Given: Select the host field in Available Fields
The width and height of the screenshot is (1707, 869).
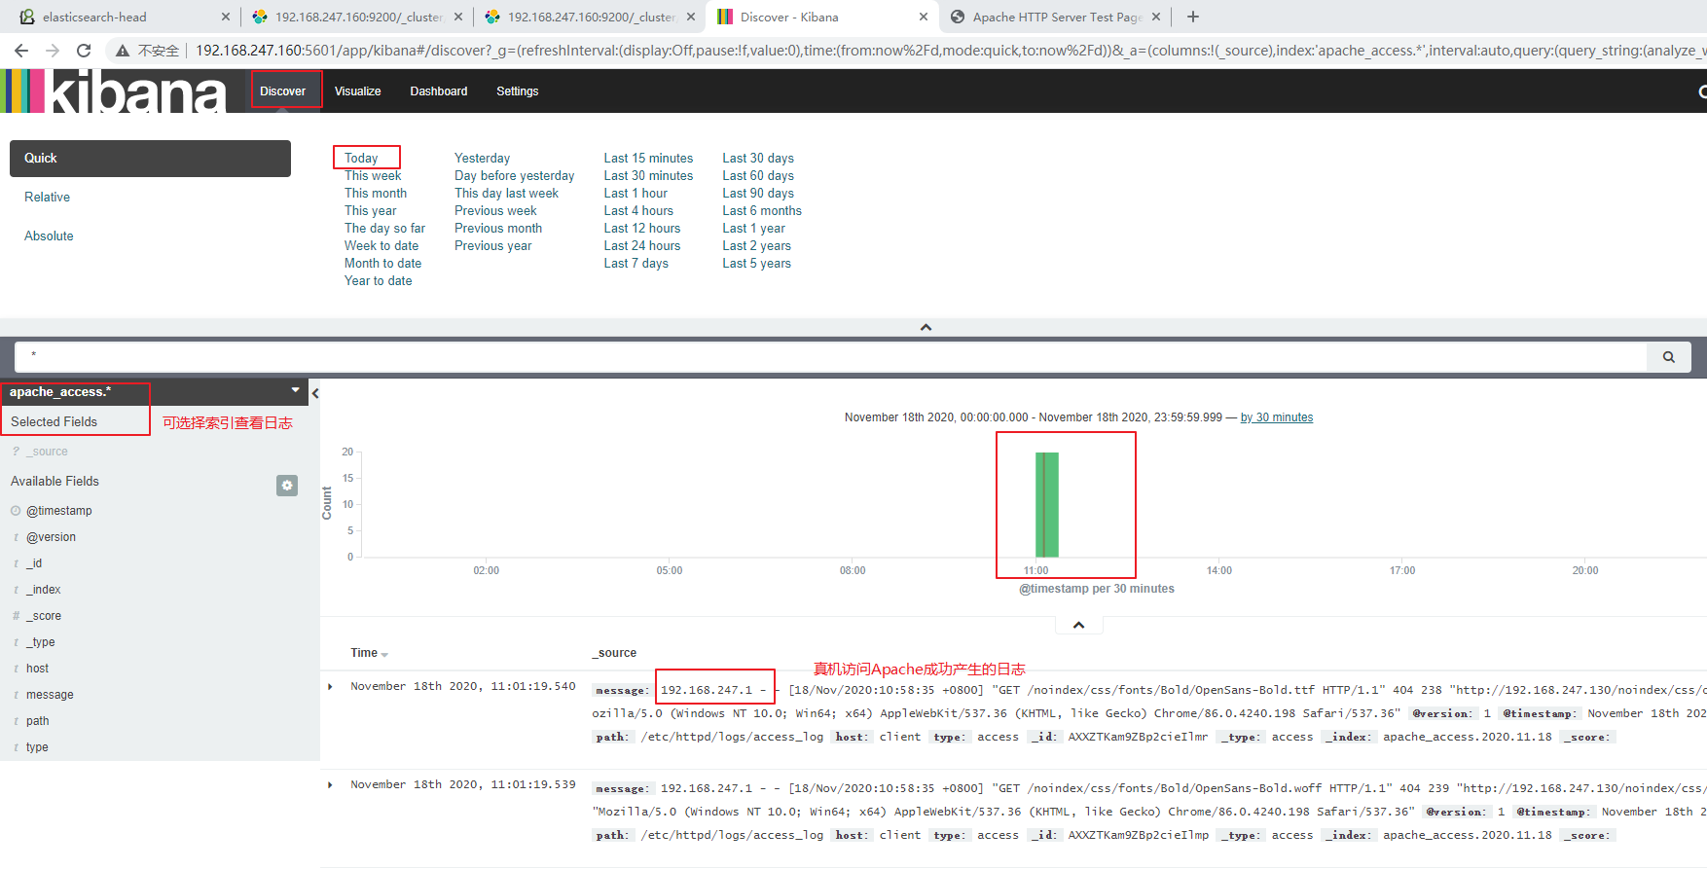Looking at the screenshot, I should pyautogui.click(x=38, y=669).
